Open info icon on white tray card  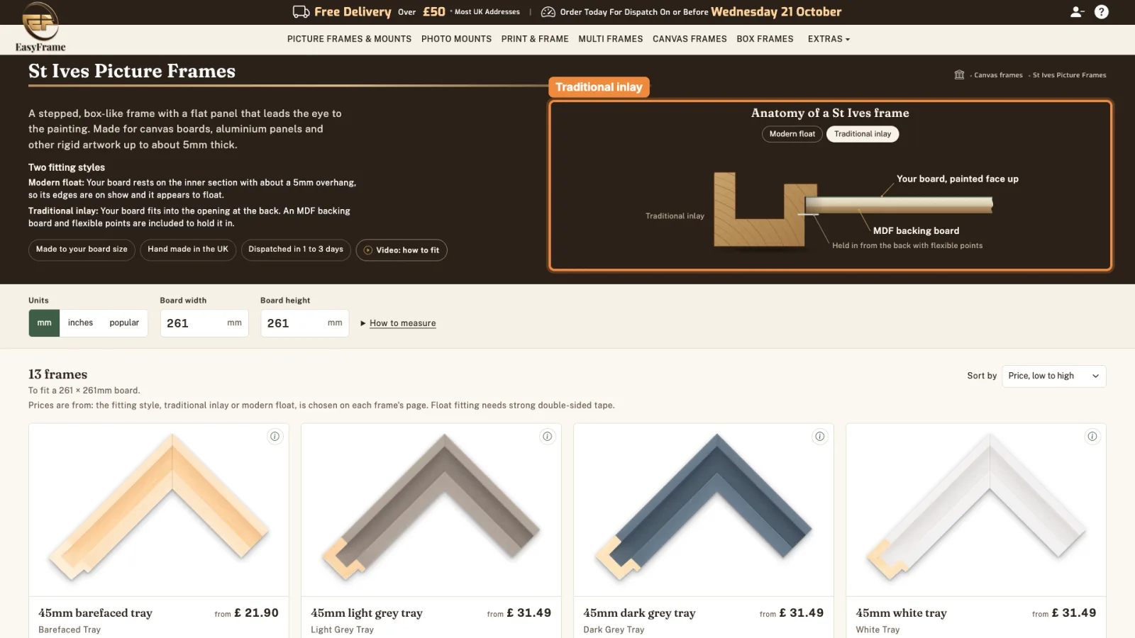pyautogui.click(x=1092, y=437)
